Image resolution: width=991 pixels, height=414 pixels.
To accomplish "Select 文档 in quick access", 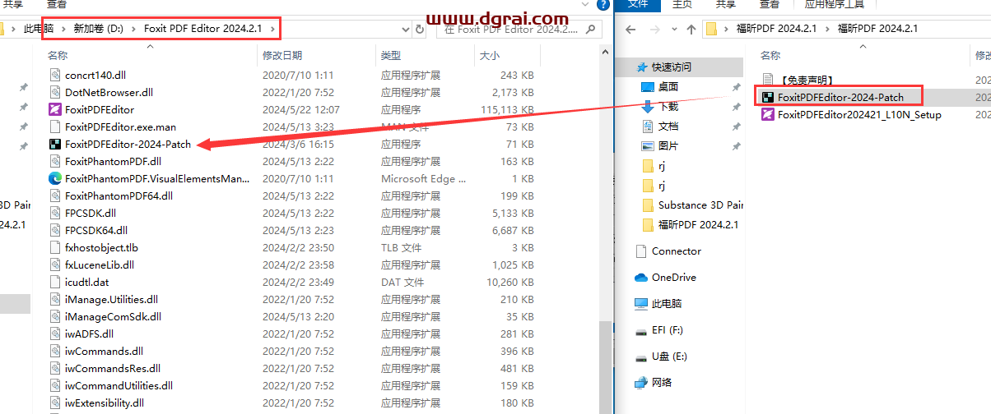I will tap(668, 126).
